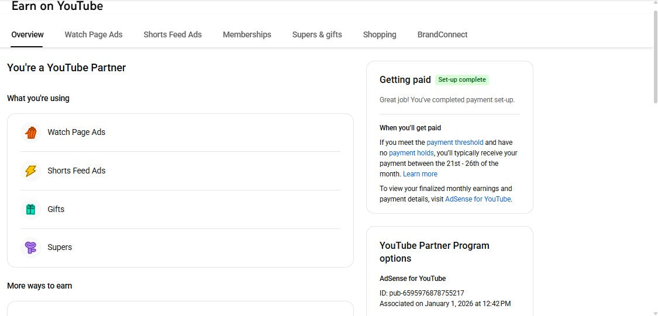Open the Supers list item
The image size is (658, 316).
(x=60, y=247)
